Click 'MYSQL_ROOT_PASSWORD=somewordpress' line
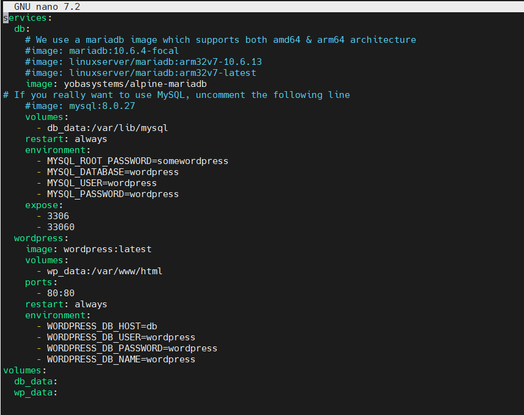524x415 pixels. (x=137, y=161)
